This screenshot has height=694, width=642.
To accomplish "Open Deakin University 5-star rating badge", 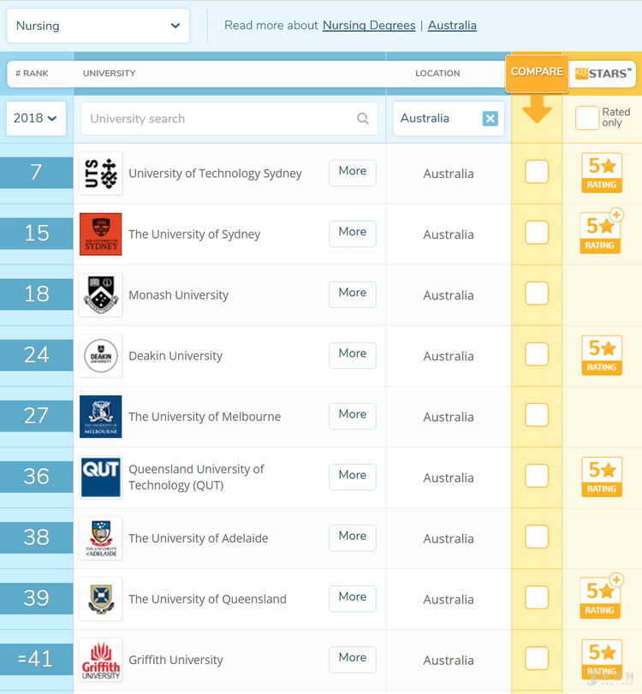I will tap(602, 355).
